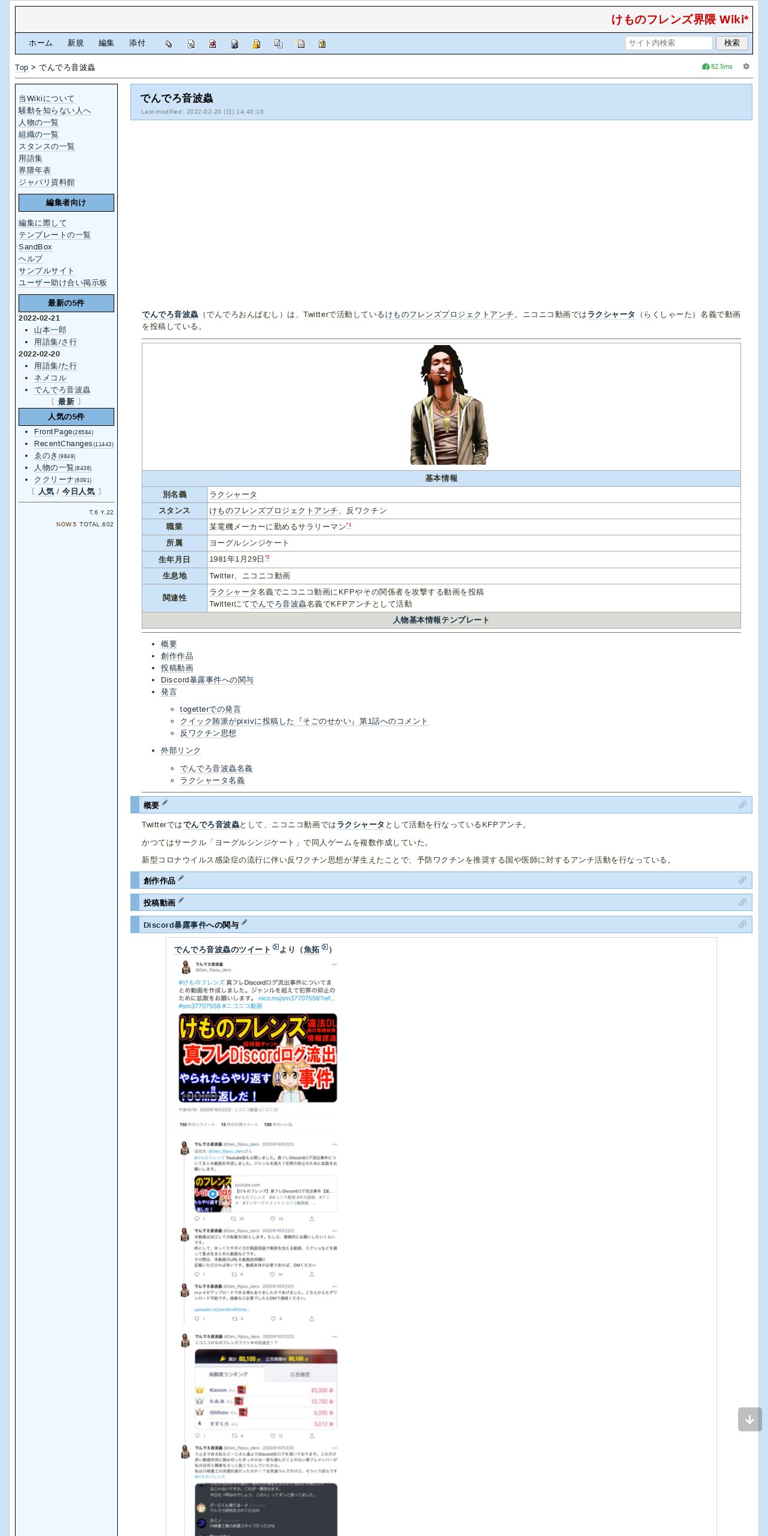Open sidebar link 用語集
This screenshot has height=1536, width=768.
pyautogui.click(x=31, y=159)
